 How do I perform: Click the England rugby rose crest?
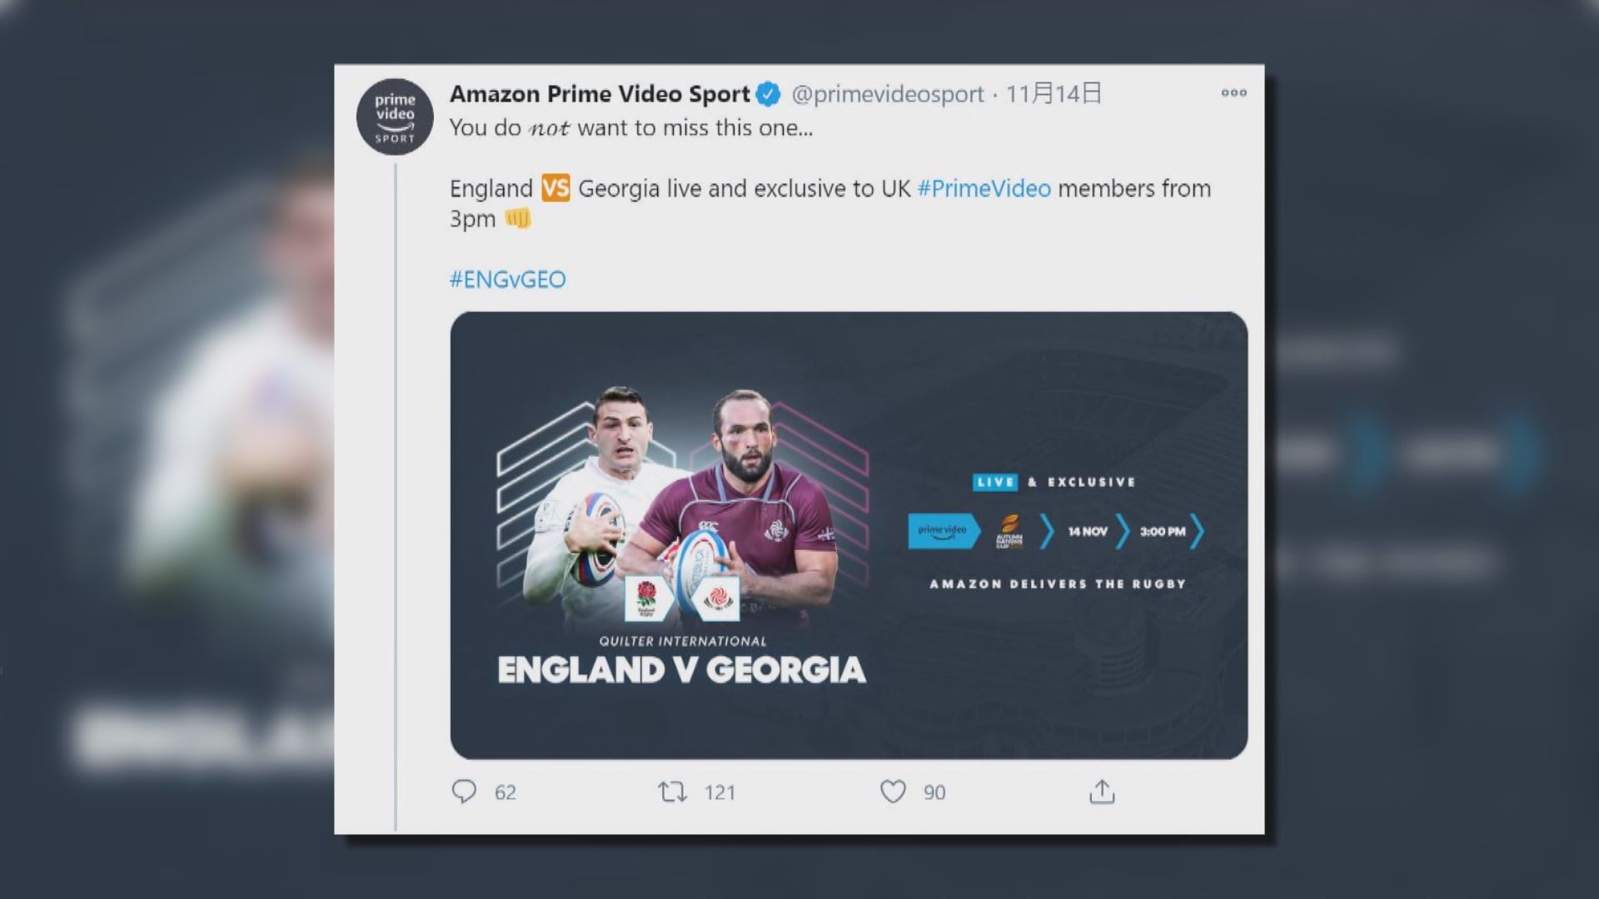(647, 598)
